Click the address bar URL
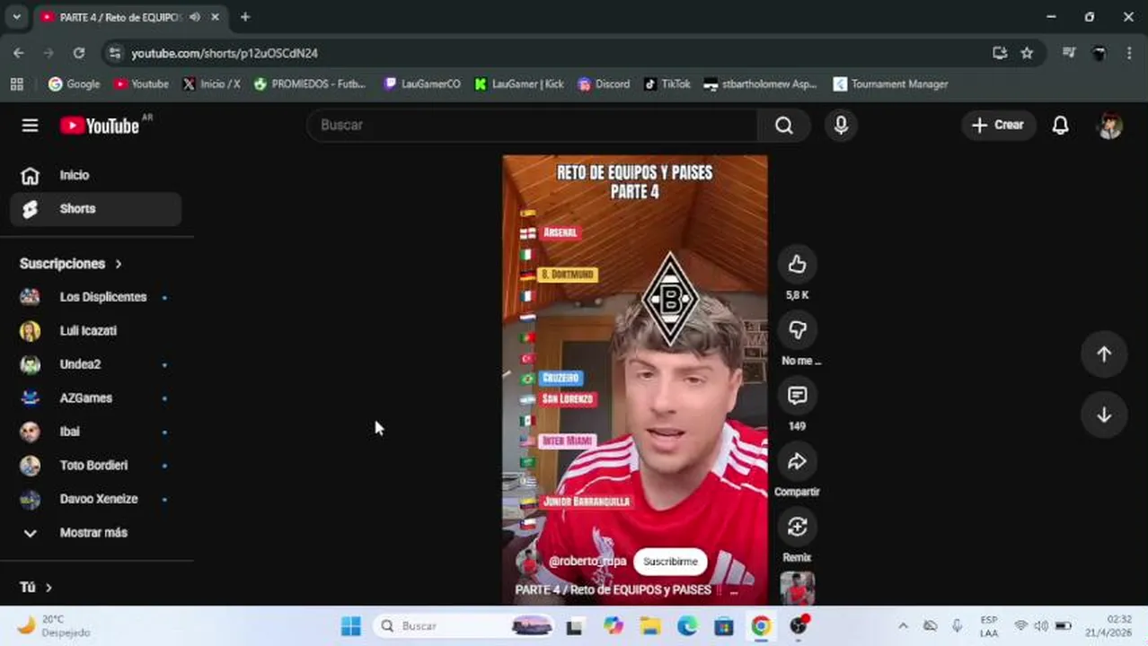The height and width of the screenshot is (646, 1148). 225,53
